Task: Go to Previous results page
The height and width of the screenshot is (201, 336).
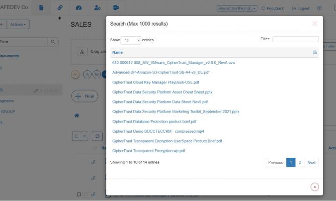Action: (x=276, y=163)
